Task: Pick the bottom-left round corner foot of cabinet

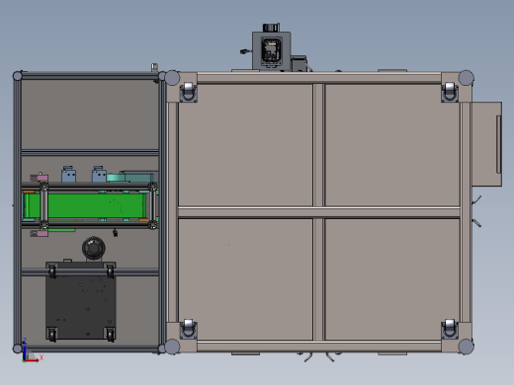Action: point(172,346)
